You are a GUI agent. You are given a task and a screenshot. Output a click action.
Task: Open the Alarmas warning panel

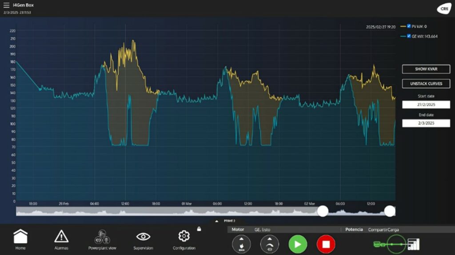coord(61,239)
